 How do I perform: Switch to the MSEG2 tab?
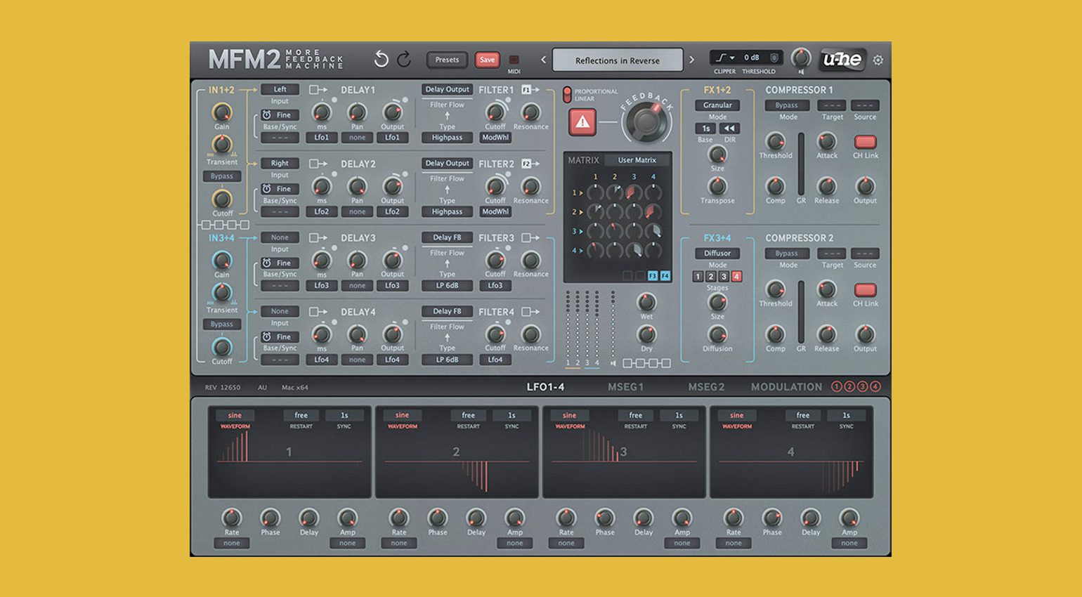point(706,387)
